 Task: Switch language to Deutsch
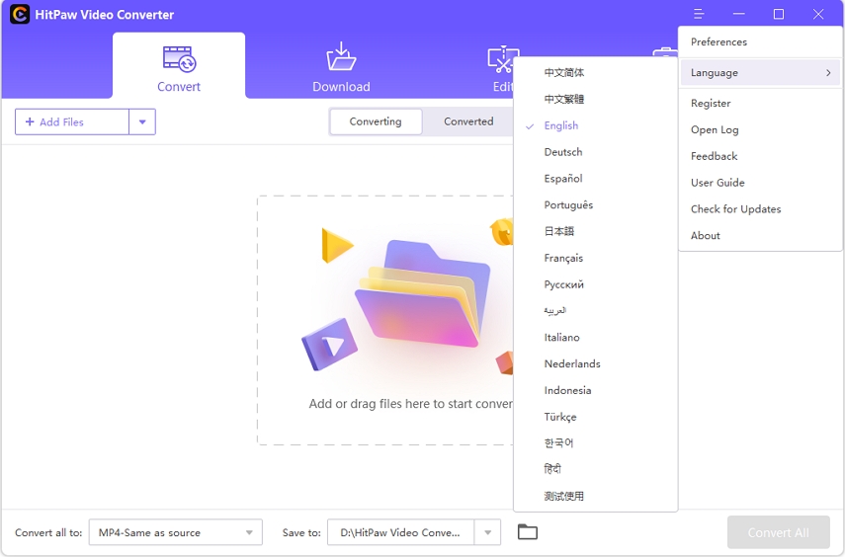596,152
